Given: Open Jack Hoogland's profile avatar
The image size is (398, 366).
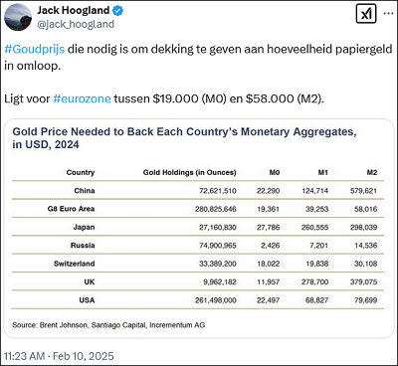Looking at the screenshot, I should pos(18,17).
